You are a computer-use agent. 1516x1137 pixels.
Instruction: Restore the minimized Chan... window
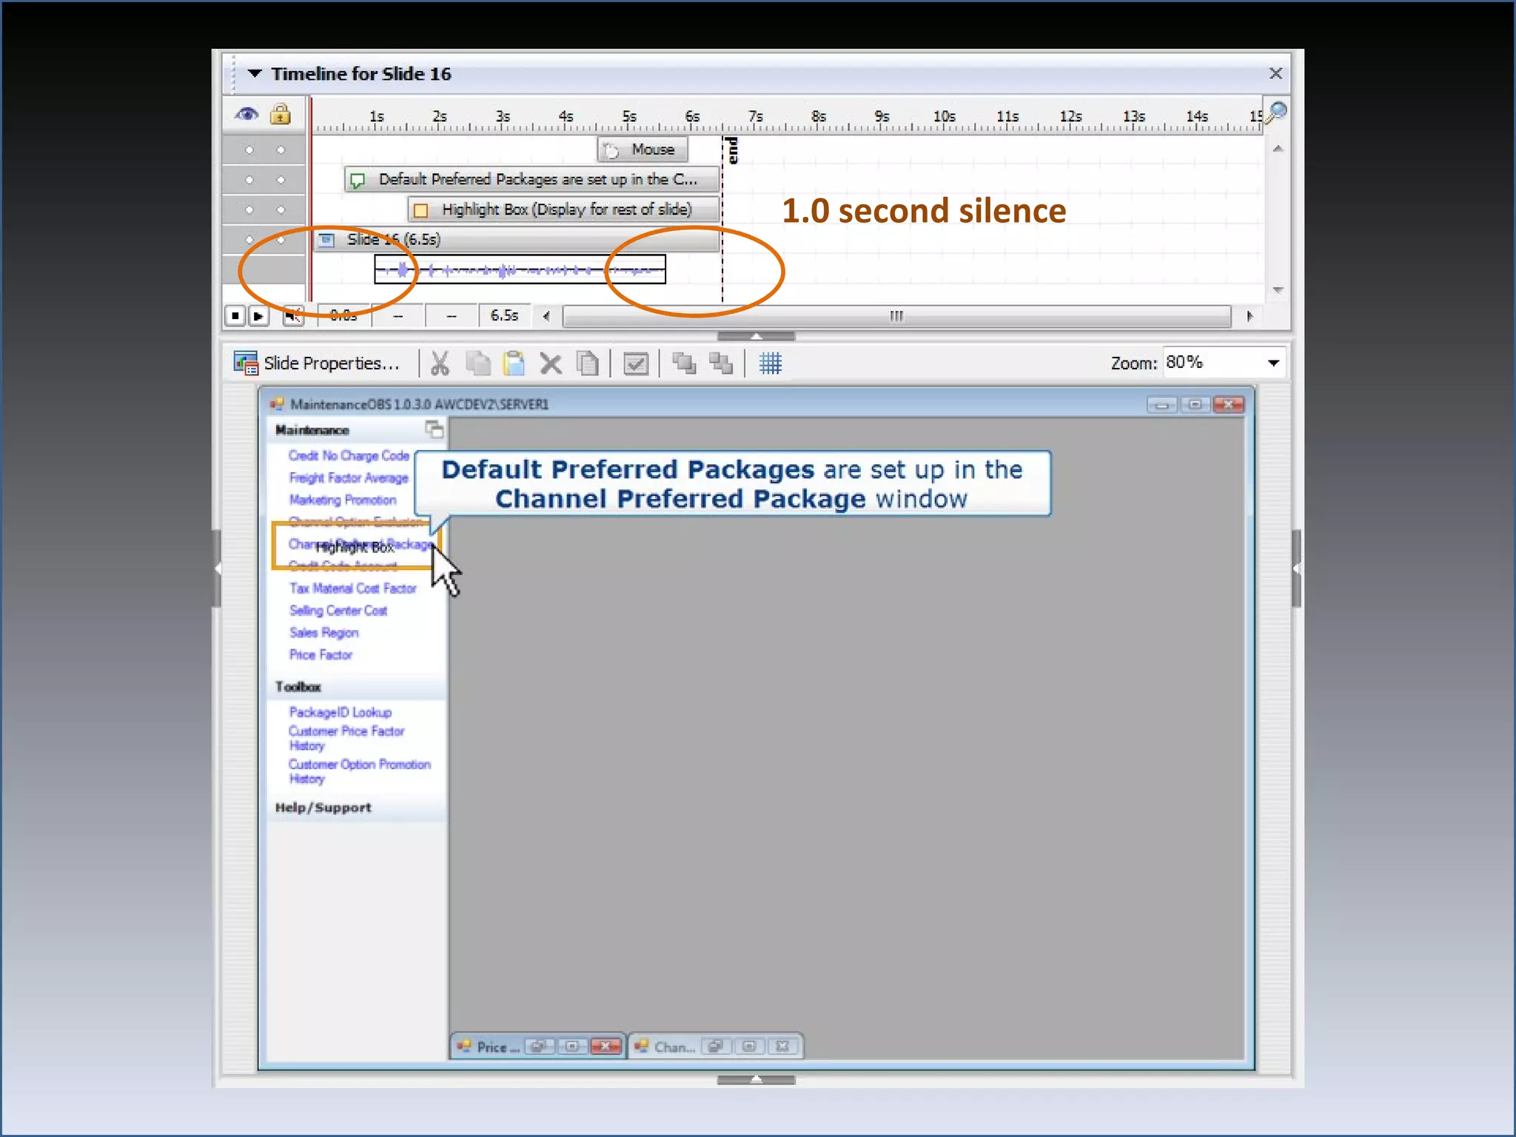715,1047
